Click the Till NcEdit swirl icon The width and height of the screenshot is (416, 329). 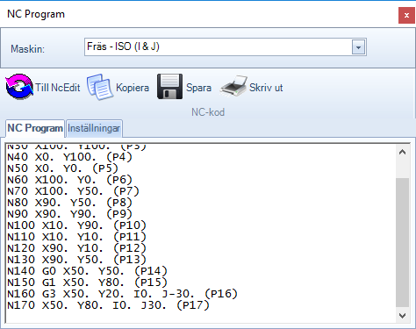click(x=19, y=87)
